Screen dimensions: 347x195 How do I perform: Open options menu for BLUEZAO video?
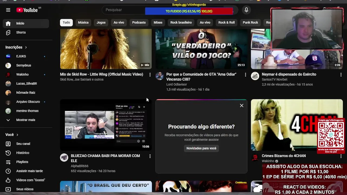(x=150, y=156)
